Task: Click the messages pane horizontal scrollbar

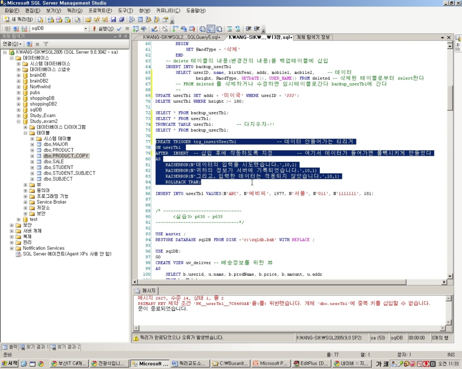Action: coord(290,328)
